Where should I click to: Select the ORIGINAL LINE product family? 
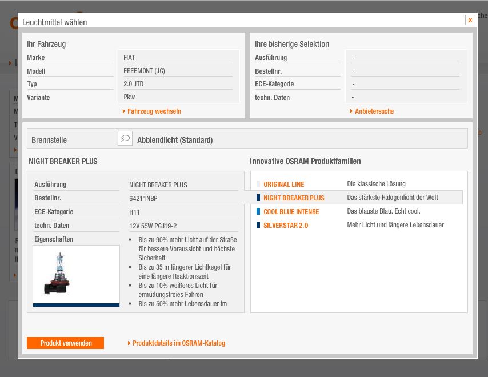283,185
